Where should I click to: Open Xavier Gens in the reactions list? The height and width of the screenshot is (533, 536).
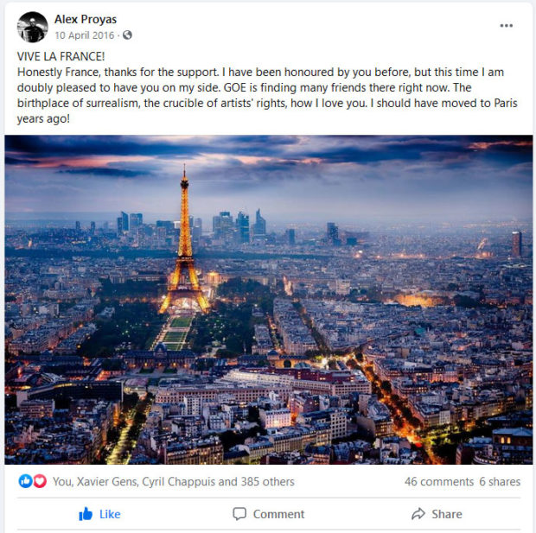click(x=107, y=481)
